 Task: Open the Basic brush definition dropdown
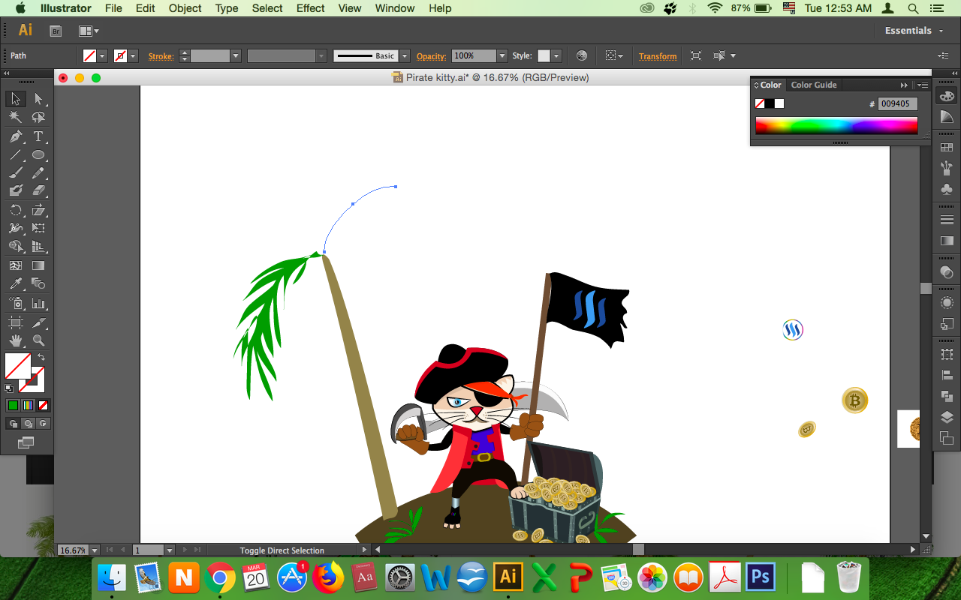click(405, 55)
